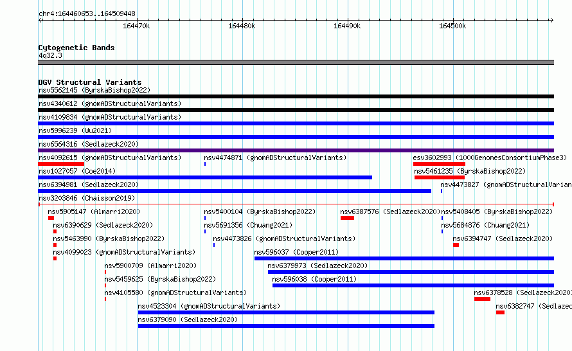Viewport: 572px width, 351px height.
Task: Select the nsv5461235 (ByrskaBishop2022) label
Action: [x=470, y=171]
